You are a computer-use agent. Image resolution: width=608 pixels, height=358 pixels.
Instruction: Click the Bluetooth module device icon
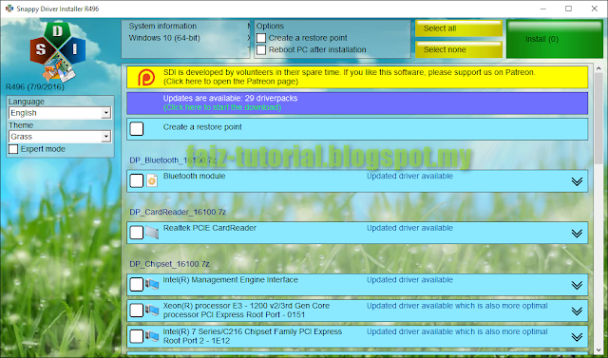(x=152, y=181)
